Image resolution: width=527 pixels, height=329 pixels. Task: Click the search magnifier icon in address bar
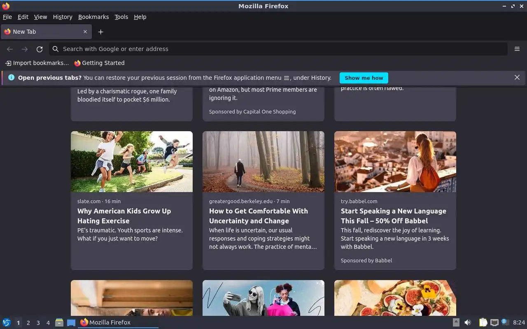tap(56, 49)
